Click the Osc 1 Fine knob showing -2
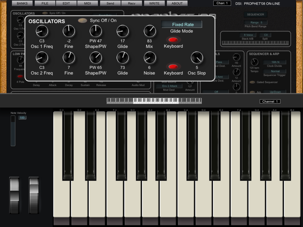Screen dimensions: 303x227 pos(69,31)
